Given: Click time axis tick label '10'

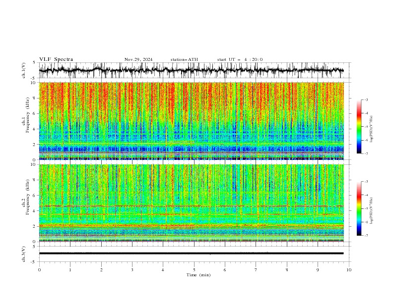Looking at the screenshot, I should pyautogui.click(x=349, y=270).
